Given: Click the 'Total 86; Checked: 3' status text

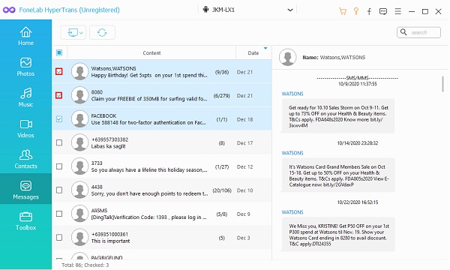Looking at the screenshot, I should tap(85, 265).
